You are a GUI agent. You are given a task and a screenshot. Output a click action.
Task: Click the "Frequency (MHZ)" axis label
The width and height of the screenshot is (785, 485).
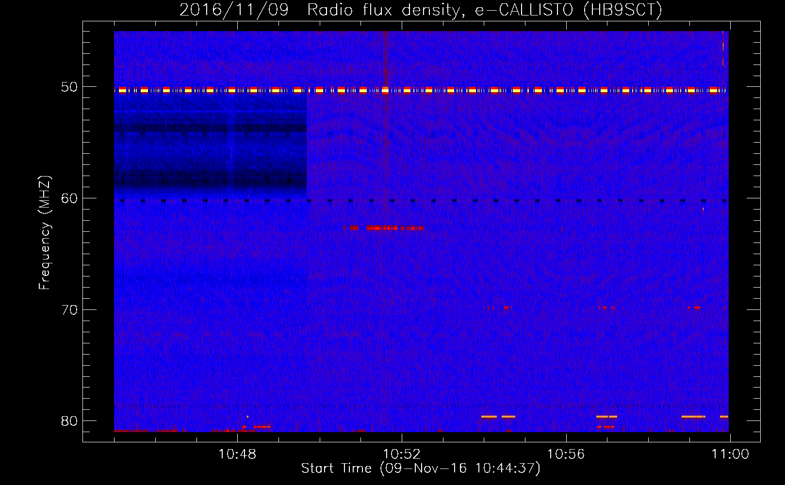click(44, 233)
